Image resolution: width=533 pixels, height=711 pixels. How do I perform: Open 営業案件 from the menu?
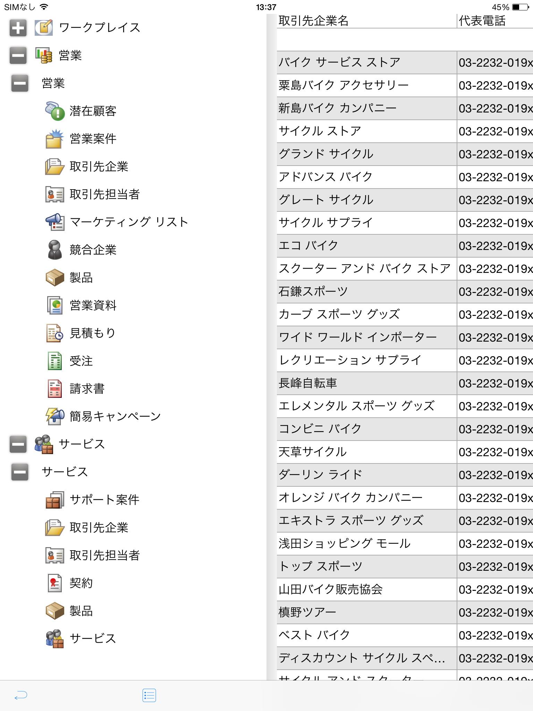[93, 139]
